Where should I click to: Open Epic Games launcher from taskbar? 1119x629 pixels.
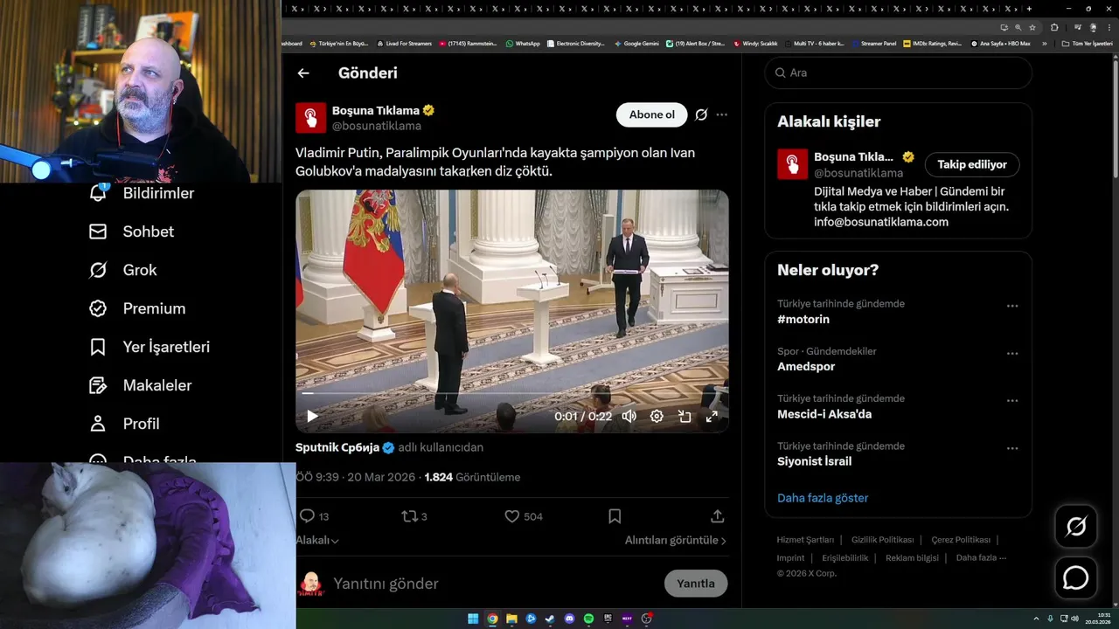click(608, 619)
